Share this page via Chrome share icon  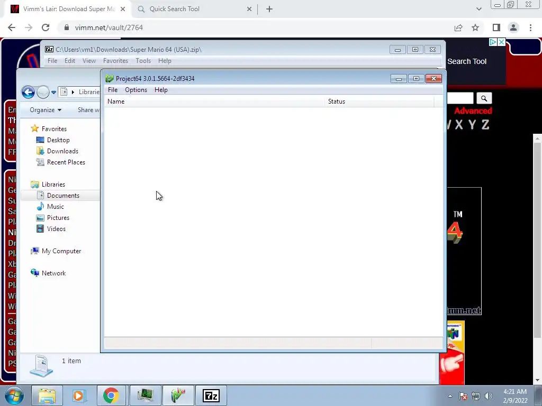coord(458,27)
